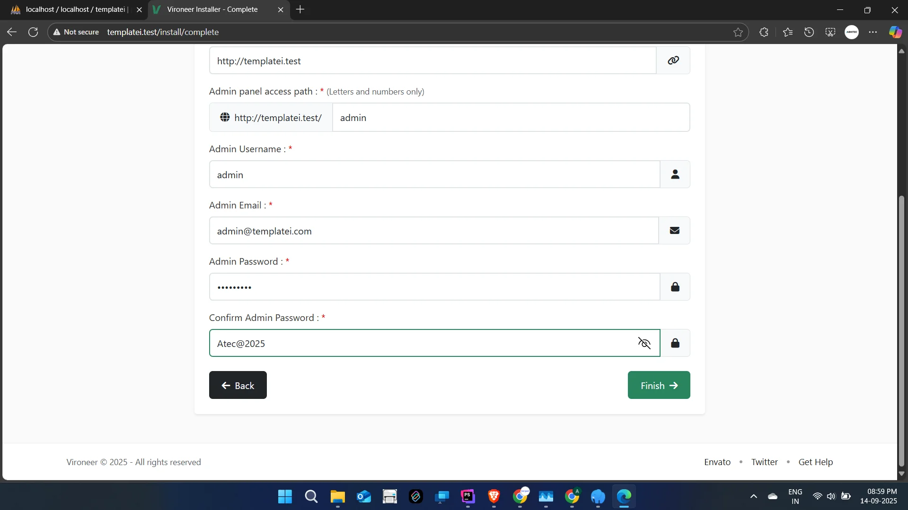
Task: Open a new browser tab
Action: coord(300,9)
